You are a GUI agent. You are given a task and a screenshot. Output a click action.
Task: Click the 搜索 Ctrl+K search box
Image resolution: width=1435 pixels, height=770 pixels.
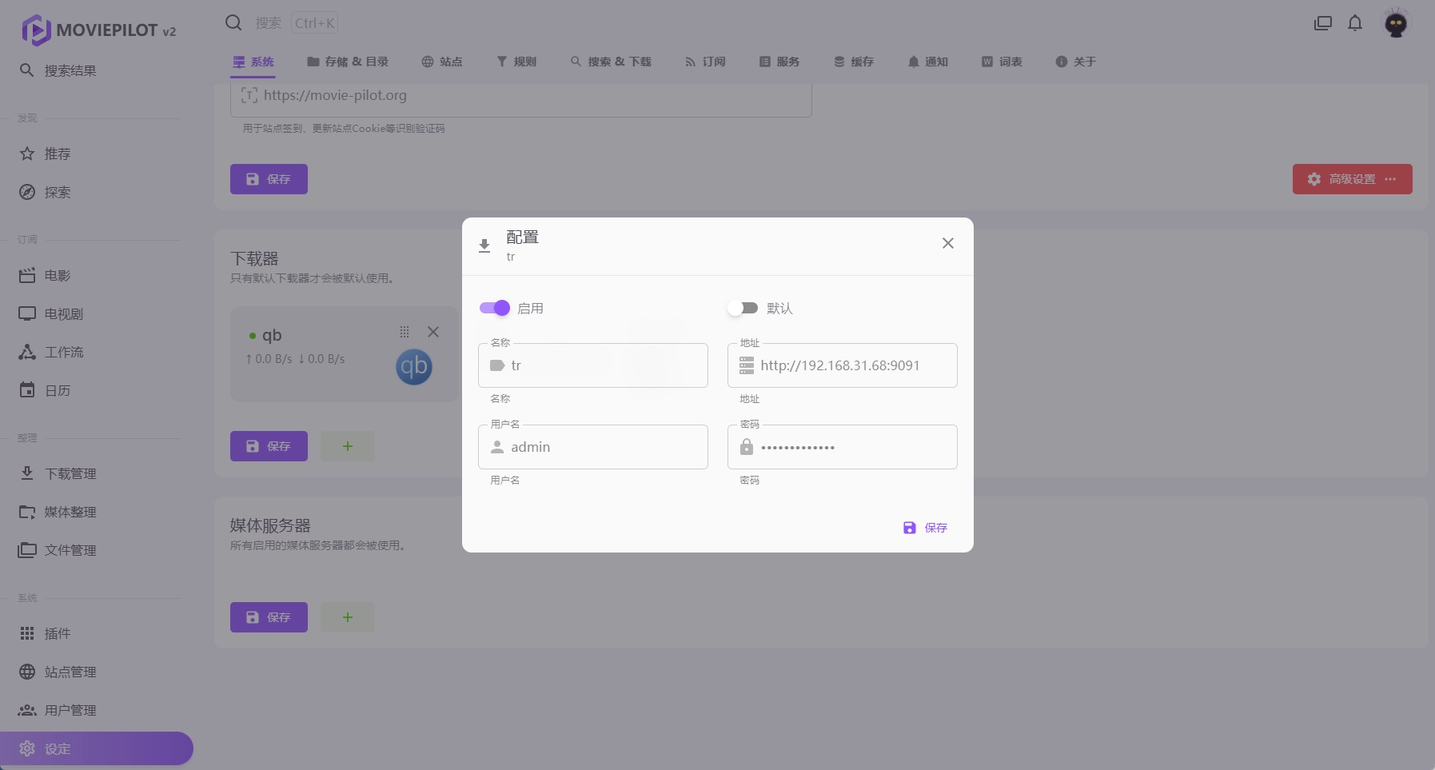(296, 23)
